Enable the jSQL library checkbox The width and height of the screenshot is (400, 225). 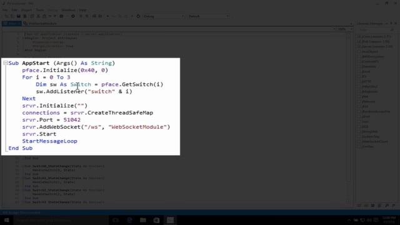tap(360, 126)
